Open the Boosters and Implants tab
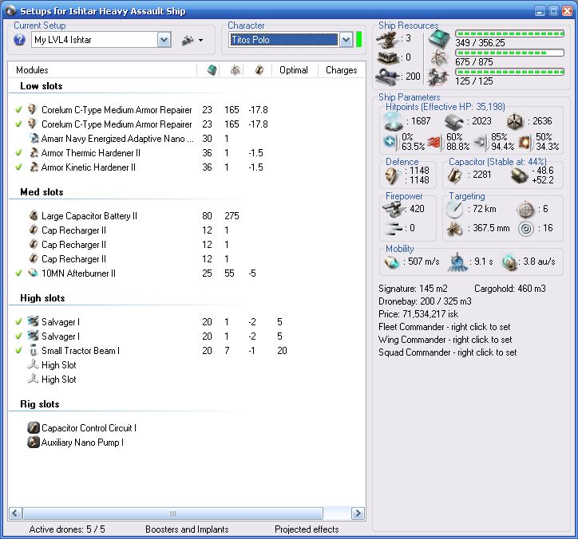The width and height of the screenshot is (578, 539). coord(187,529)
